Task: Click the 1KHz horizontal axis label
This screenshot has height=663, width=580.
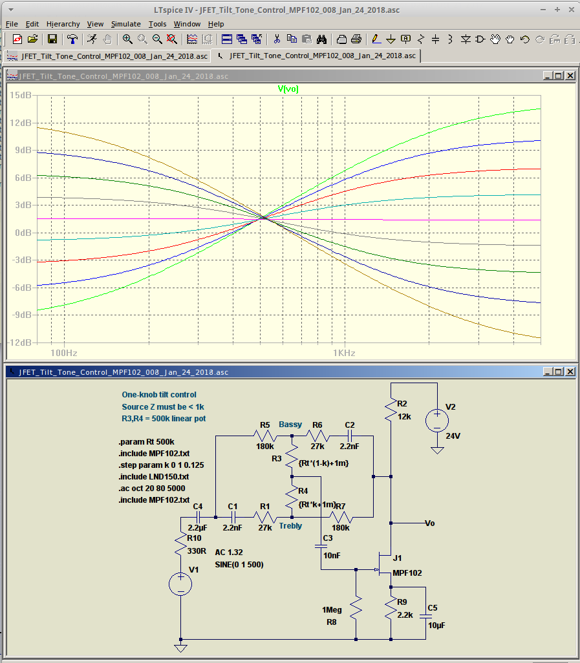Action: pyautogui.click(x=344, y=353)
